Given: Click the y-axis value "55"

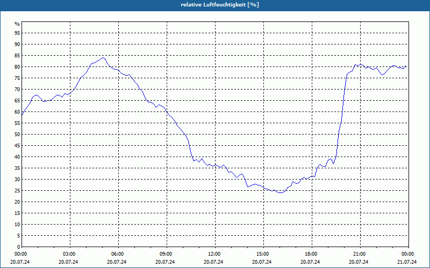Looking at the screenshot, I should tap(17, 123).
